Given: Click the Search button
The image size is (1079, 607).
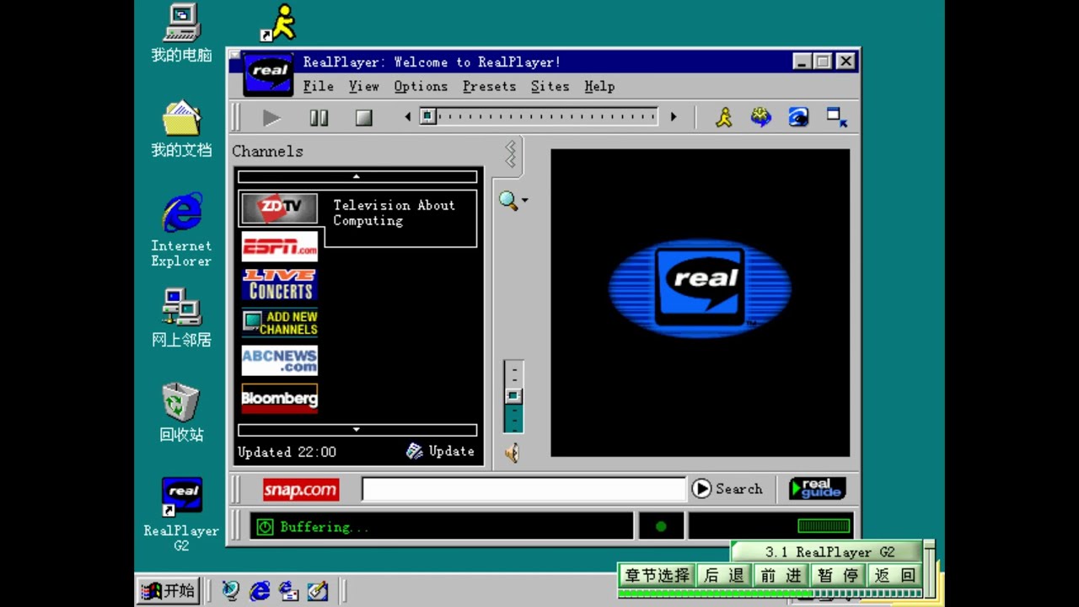Looking at the screenshot, I should coord(727,489).
